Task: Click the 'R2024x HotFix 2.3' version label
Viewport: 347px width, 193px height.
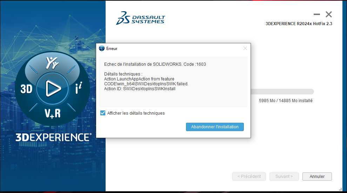Action: point(299,24)
